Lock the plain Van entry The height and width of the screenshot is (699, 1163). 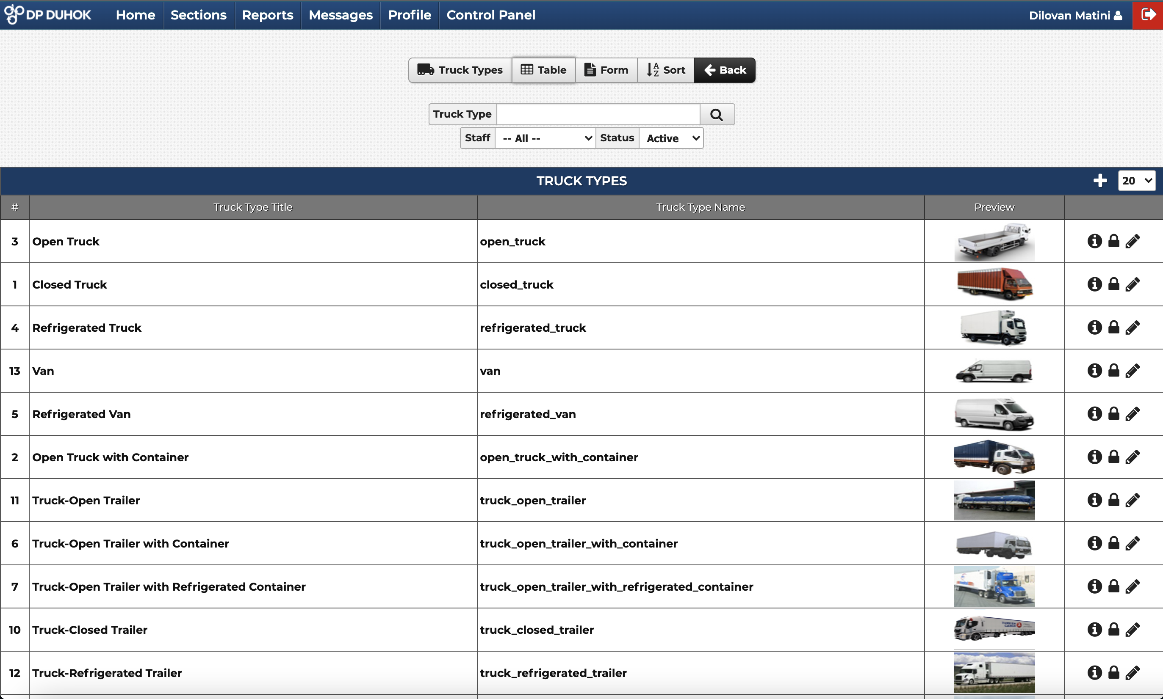click(1113, 371)
